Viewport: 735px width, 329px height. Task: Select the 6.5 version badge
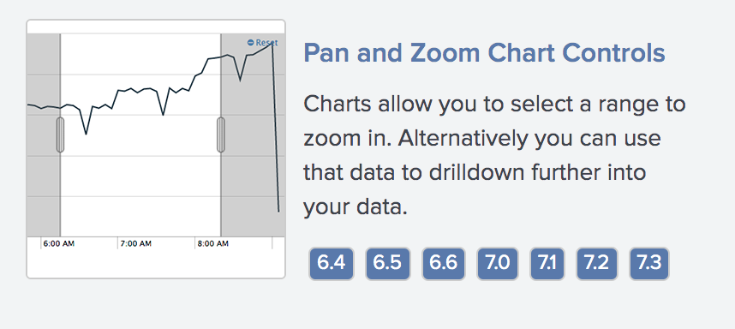tap(388, 263)
